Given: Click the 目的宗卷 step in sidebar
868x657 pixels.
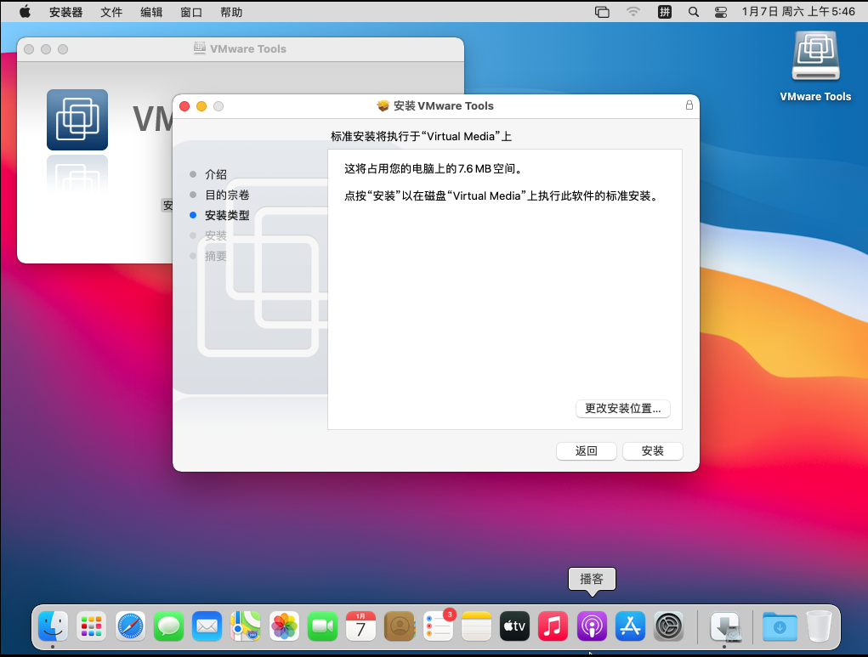Looking at the screenshot, I should [227, 195].
